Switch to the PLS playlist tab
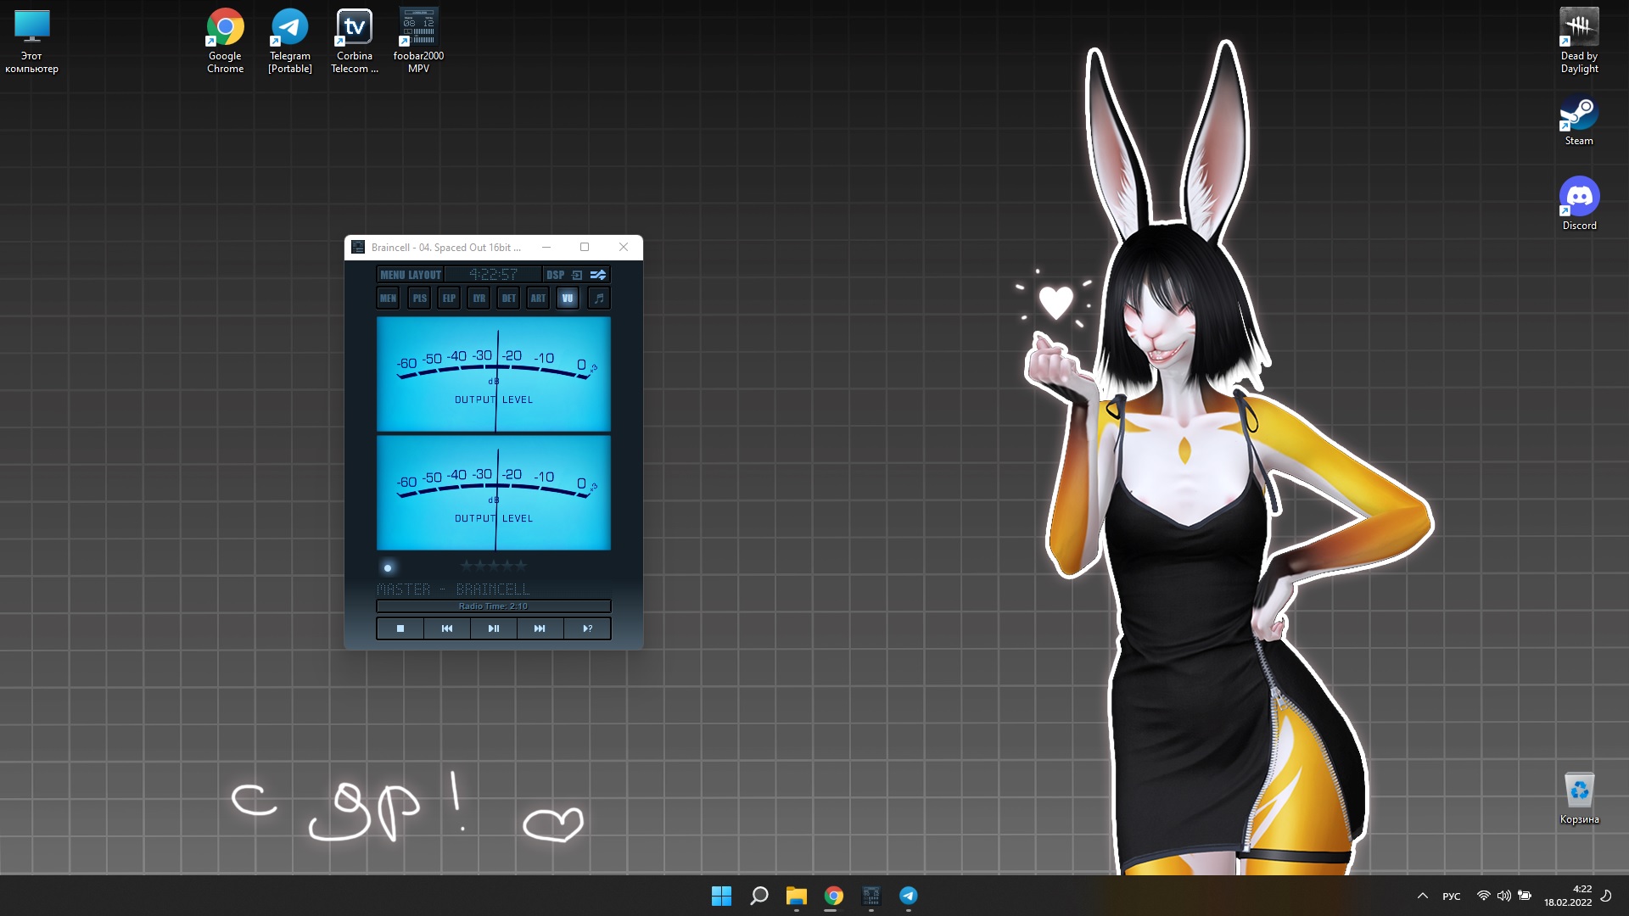This screenshot has width=1629, height=916. (419, 298)
